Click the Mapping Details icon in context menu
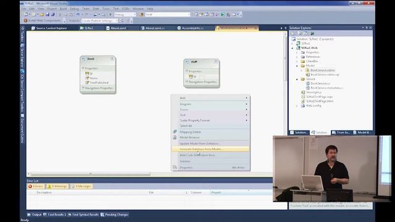Image resolution: width=395 pixels, height=222 pixels. [175, 131]
